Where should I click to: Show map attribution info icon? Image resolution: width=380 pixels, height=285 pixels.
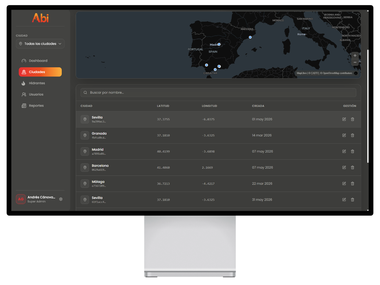356,73
